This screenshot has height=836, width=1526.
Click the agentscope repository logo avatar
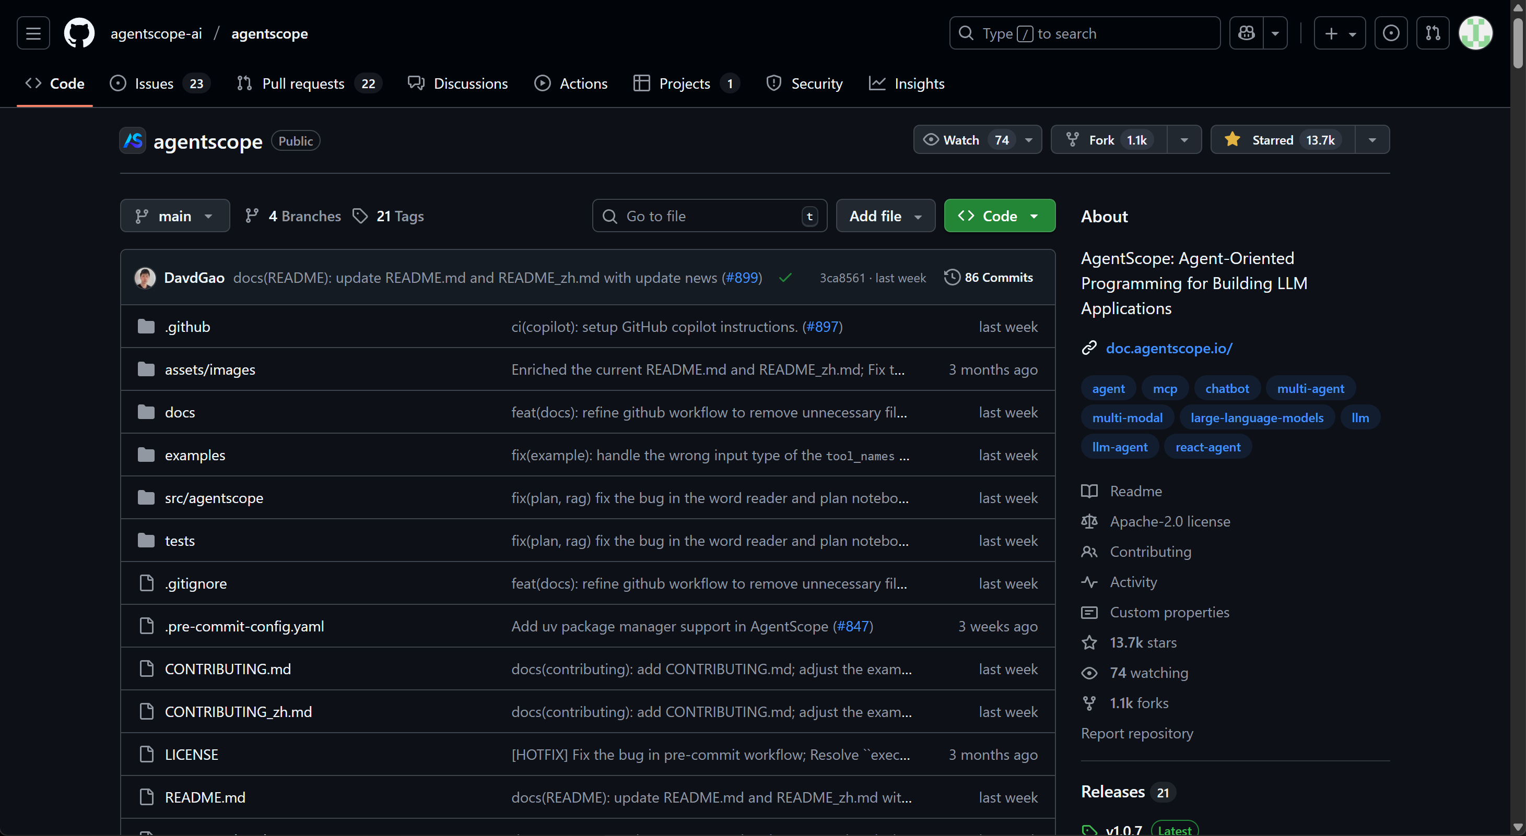[133, 141]
